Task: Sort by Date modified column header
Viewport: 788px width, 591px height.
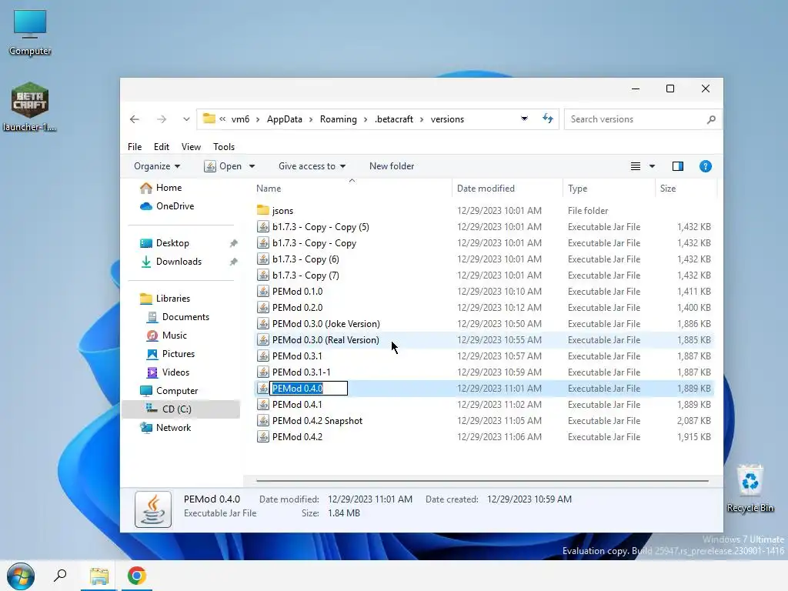Action: [507, 189]
